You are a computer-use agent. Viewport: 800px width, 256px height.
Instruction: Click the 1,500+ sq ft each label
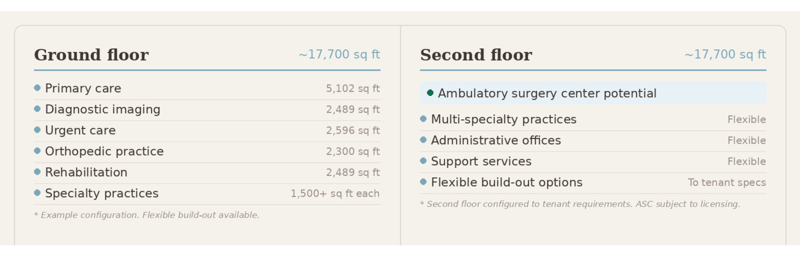(x=335, y=193)
